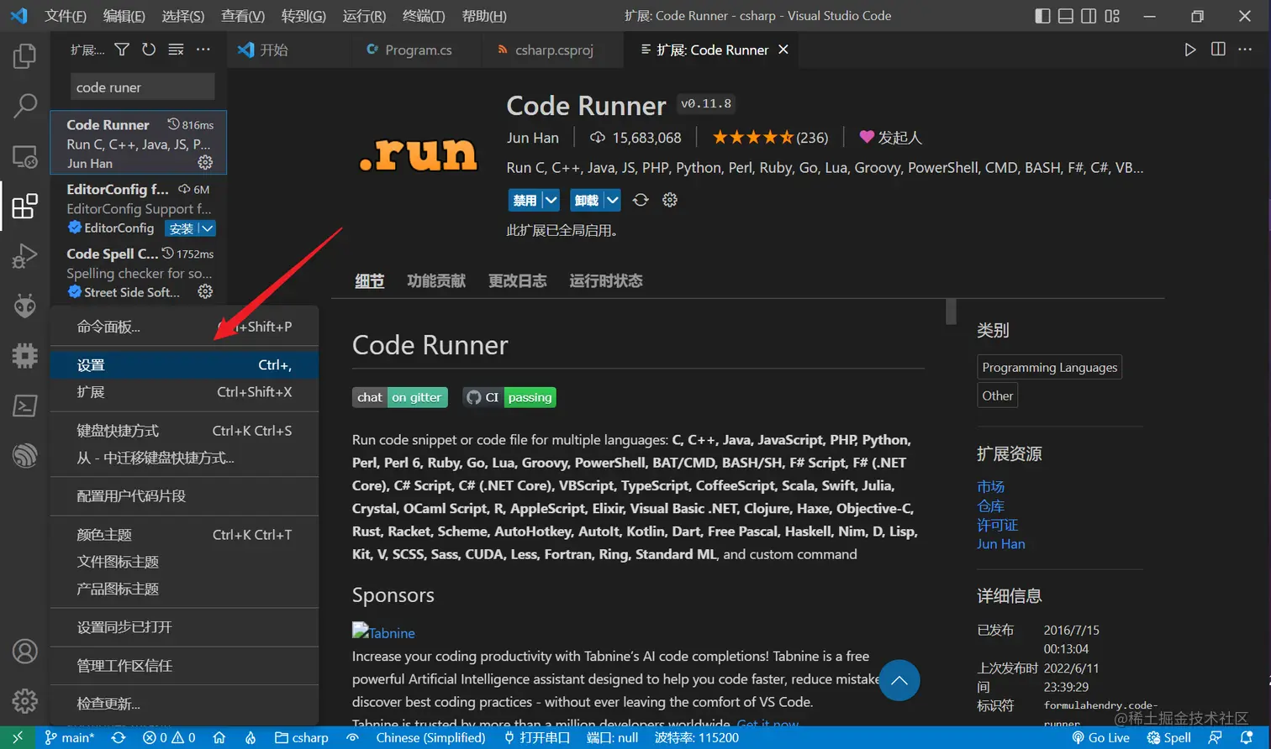Expand the 禁用 (disable) dropdown arrow
The image size is (1271, 749).
[551, 200]
